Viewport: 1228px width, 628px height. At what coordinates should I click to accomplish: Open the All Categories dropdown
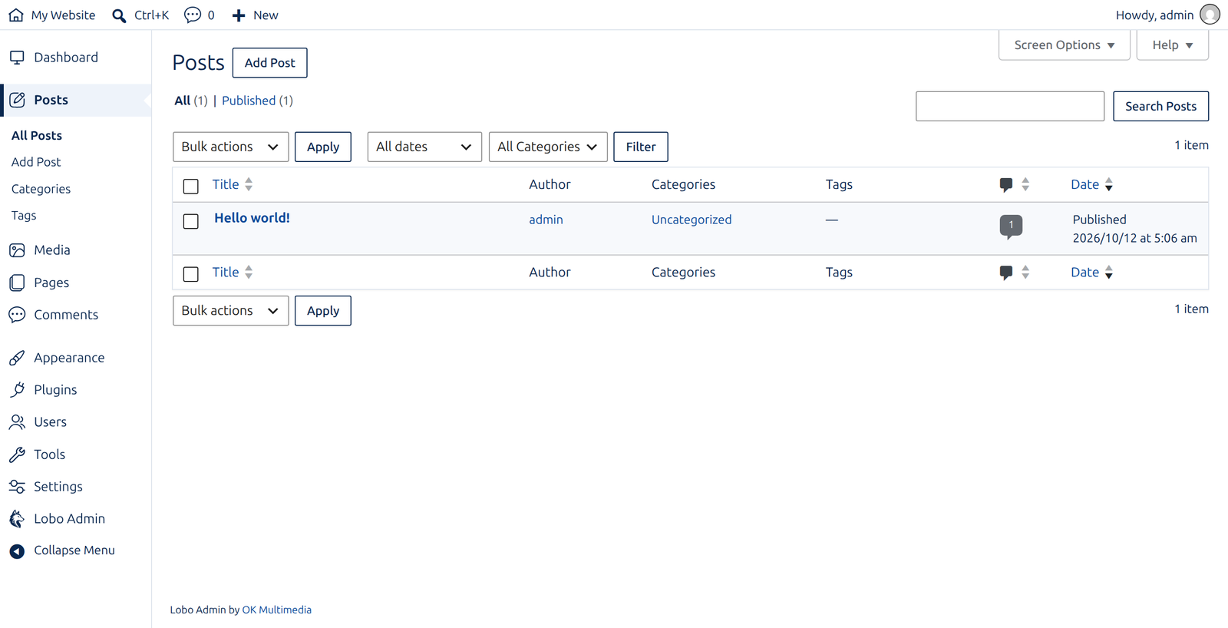point(548,147)
